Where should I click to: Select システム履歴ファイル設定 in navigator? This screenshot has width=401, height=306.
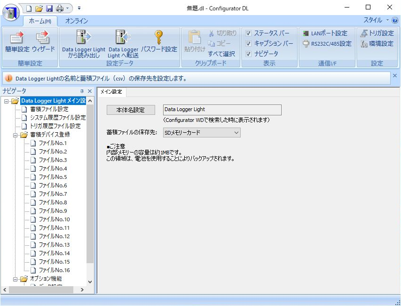58,118
